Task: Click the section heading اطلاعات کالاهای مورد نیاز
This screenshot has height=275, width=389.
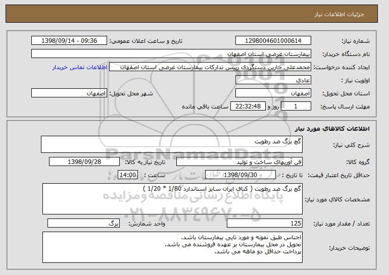Action: click(x=332, y=128)
